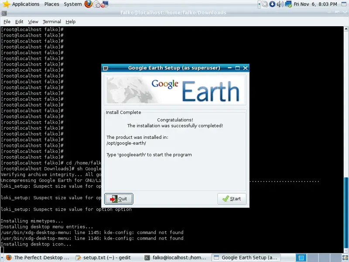Click the 'Installing mimetypes...' terminal line
349x262 pixels.
point(31,221)
